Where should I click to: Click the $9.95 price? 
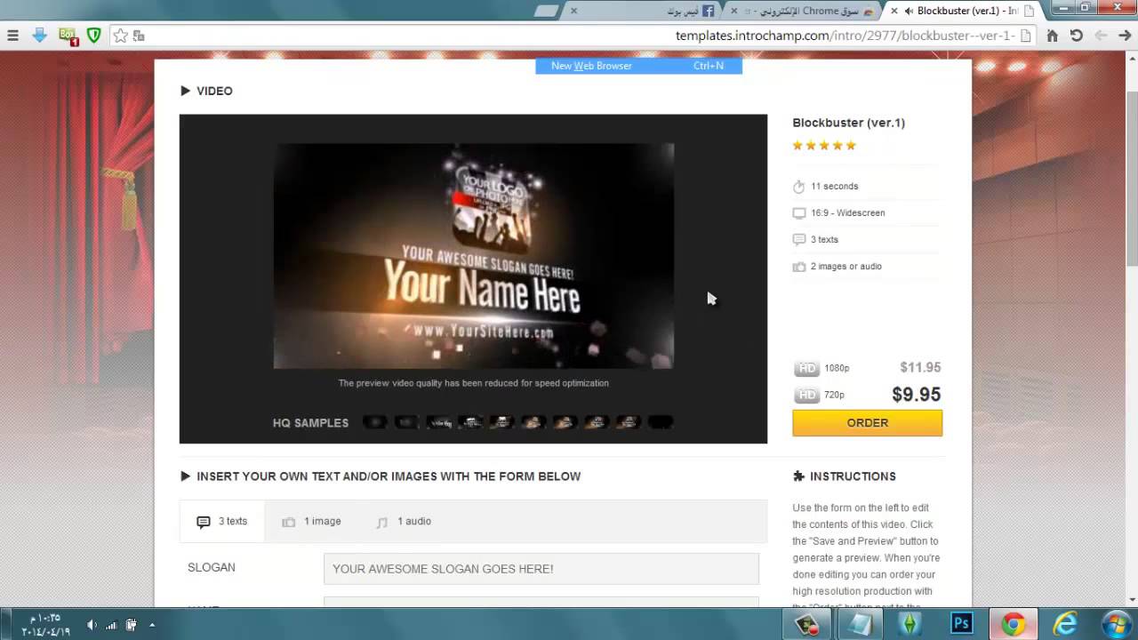click(x=917, y=395)
